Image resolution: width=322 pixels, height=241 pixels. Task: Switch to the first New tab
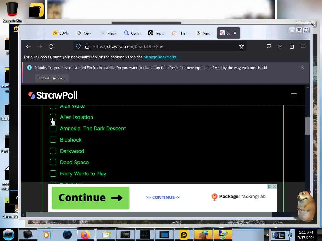click(x=85, y=33)
